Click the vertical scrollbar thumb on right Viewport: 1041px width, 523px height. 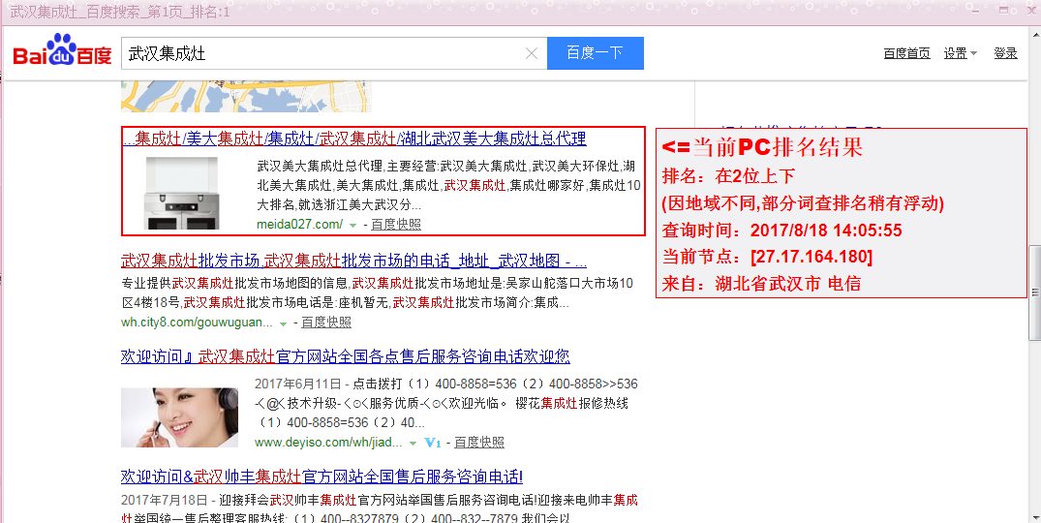click(x=1035, y=292)
